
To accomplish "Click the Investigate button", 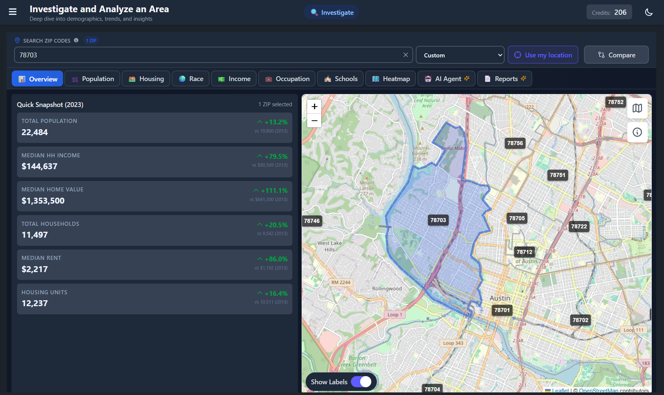I will point(331,12).
